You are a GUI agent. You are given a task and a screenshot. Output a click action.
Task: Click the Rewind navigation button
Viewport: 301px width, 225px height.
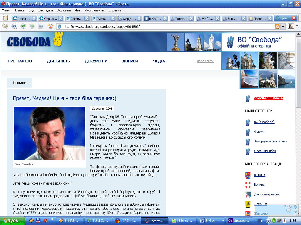point(14,26)
